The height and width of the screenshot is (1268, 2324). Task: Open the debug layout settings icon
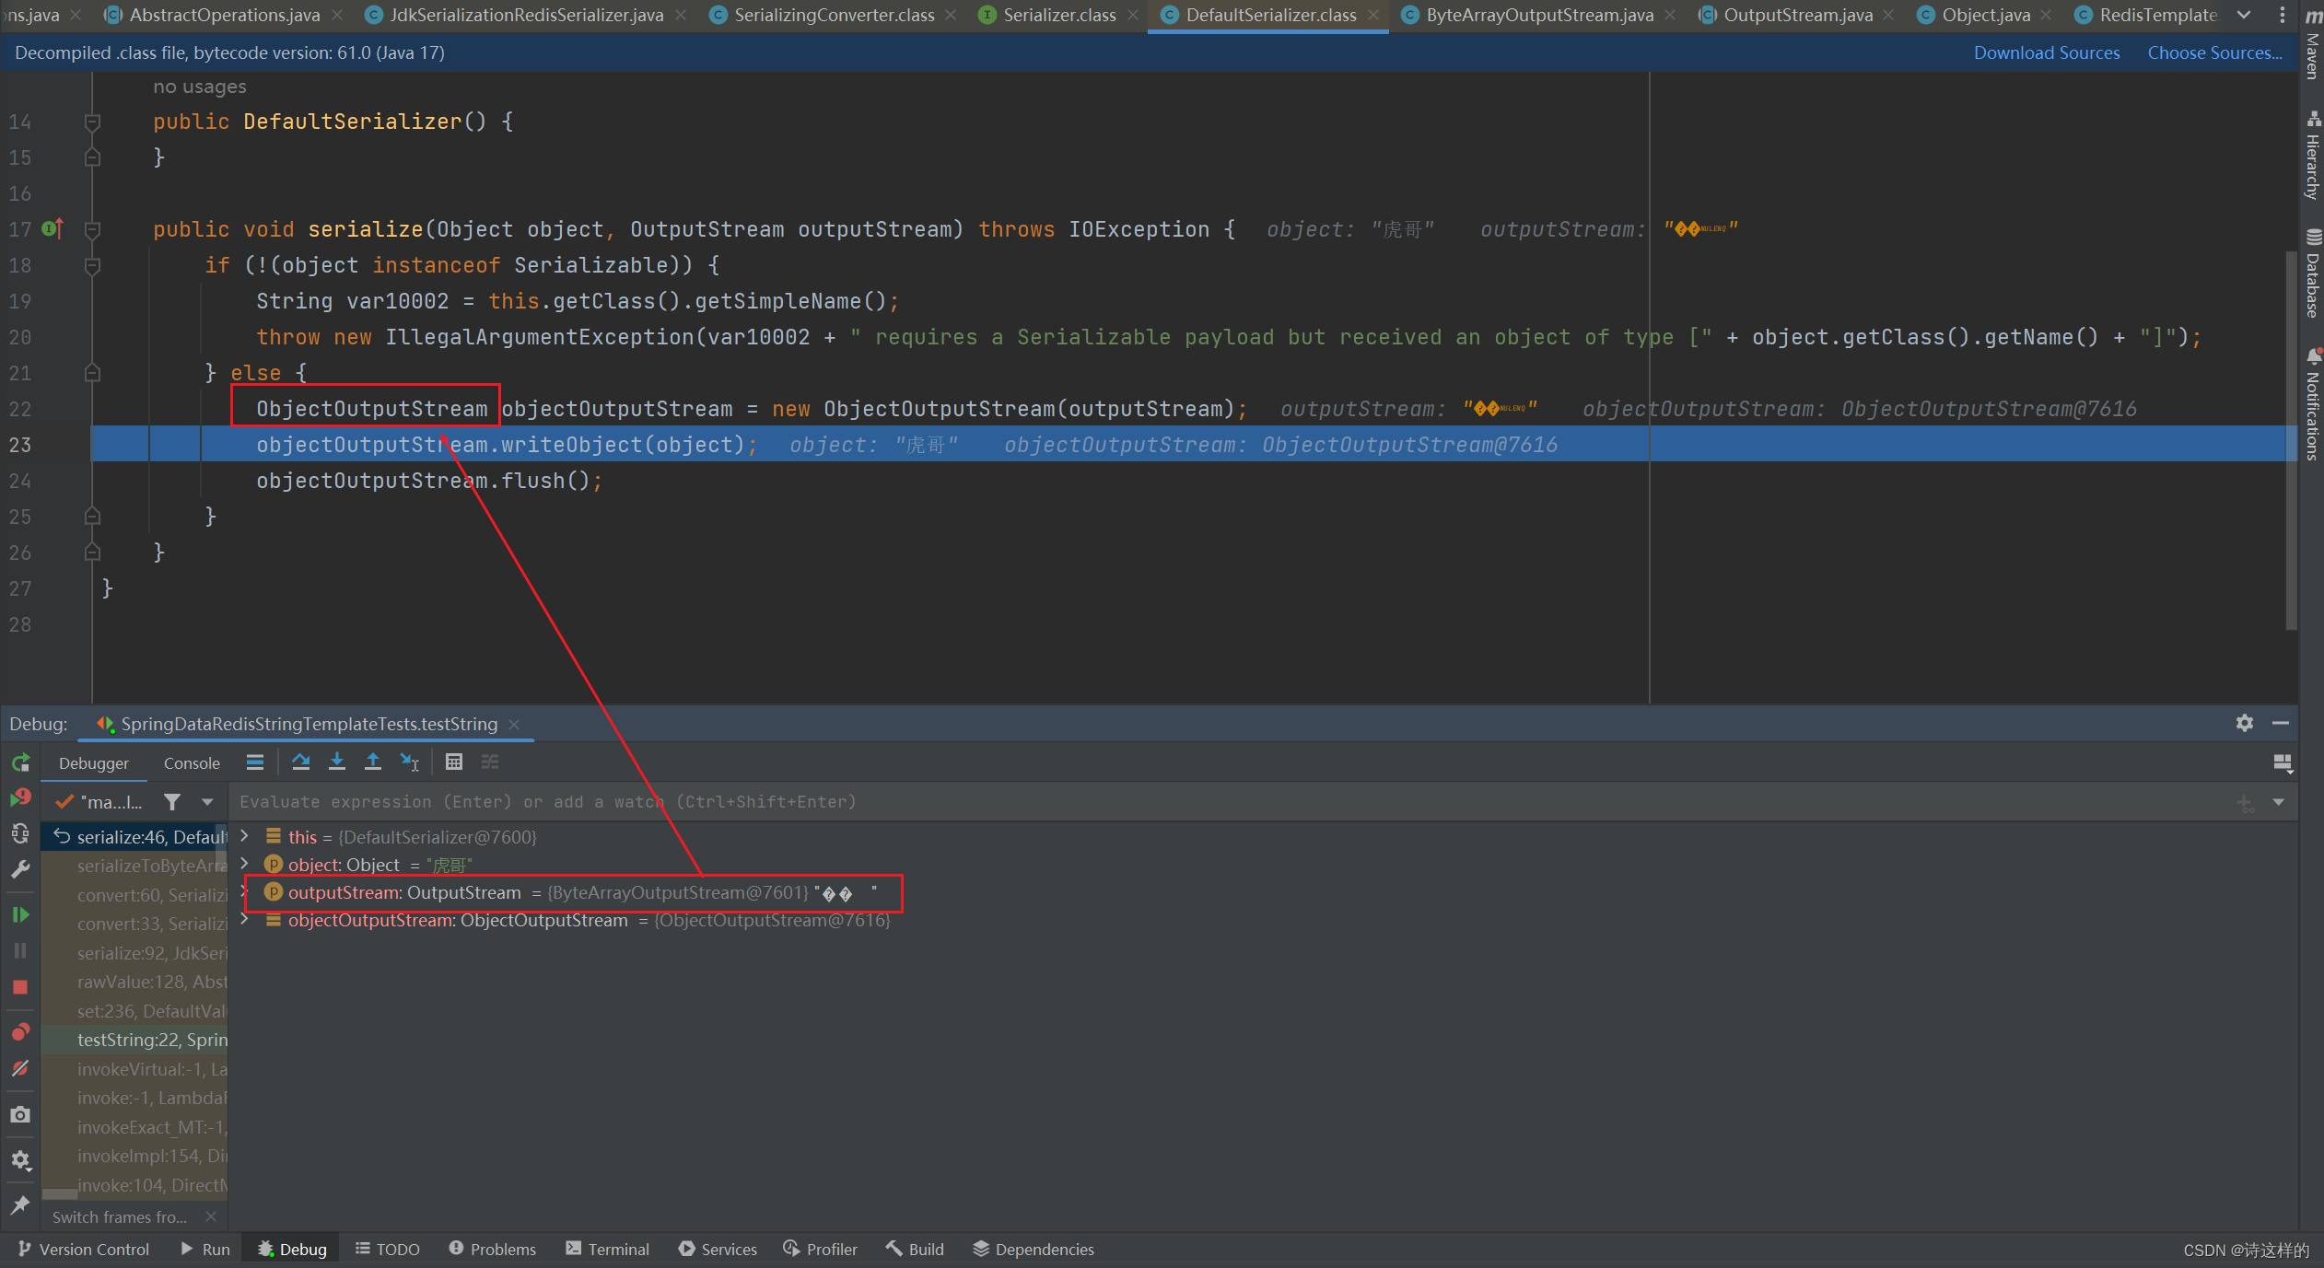coord(2283,763)
